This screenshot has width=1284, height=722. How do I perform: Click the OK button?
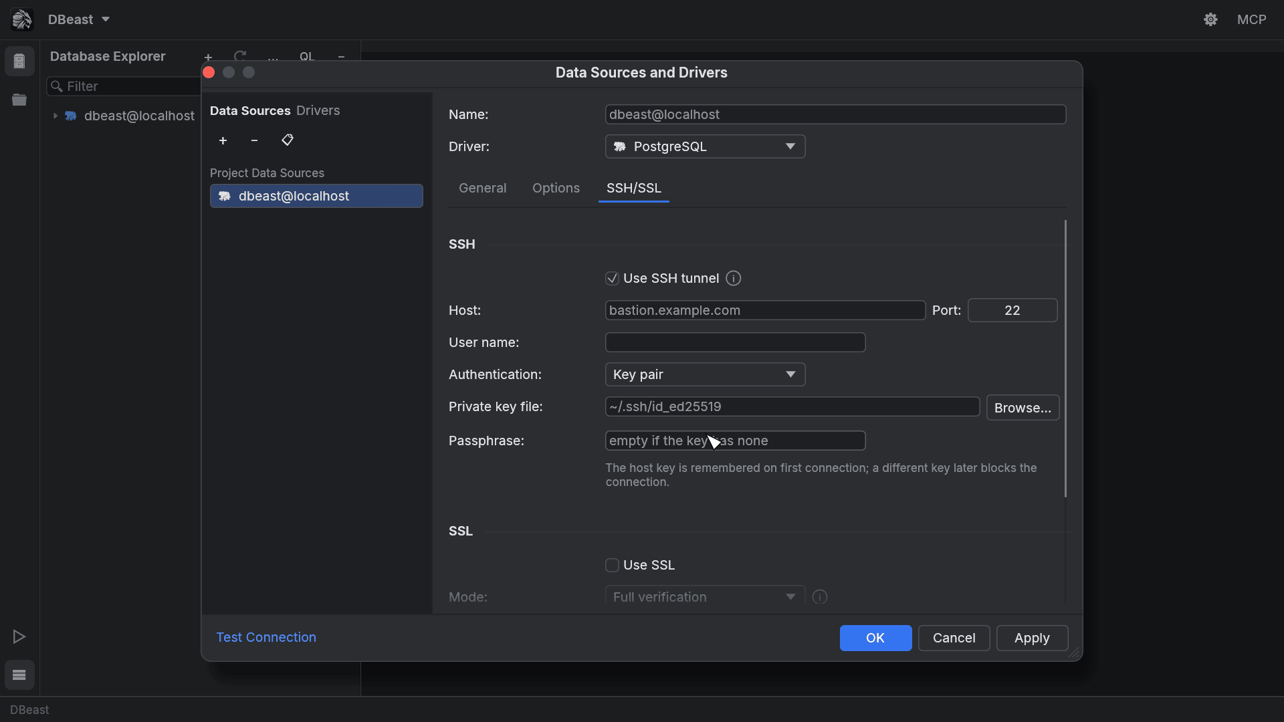click(875, 638)
